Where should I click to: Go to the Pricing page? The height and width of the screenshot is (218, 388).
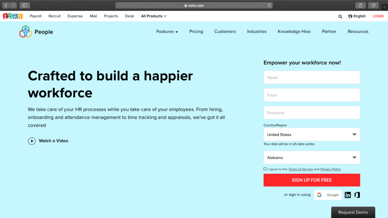coord(196,32)
